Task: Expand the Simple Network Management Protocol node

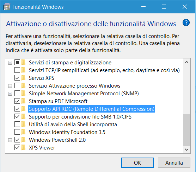Action: 10,94
